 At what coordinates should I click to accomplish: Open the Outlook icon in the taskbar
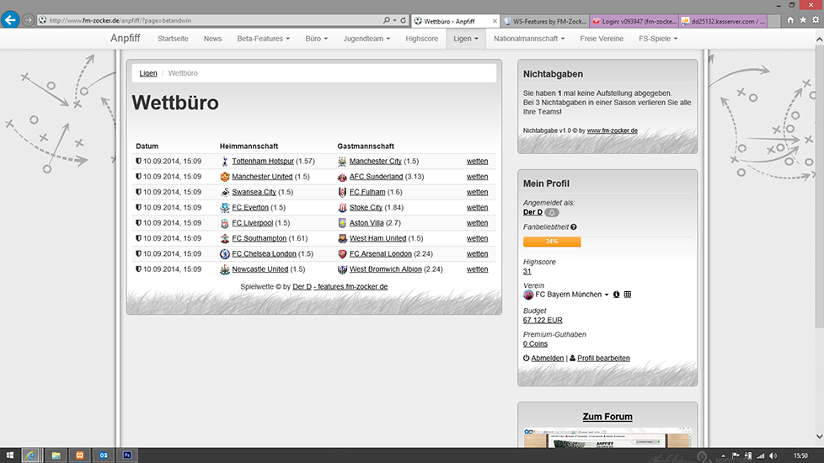104,455
